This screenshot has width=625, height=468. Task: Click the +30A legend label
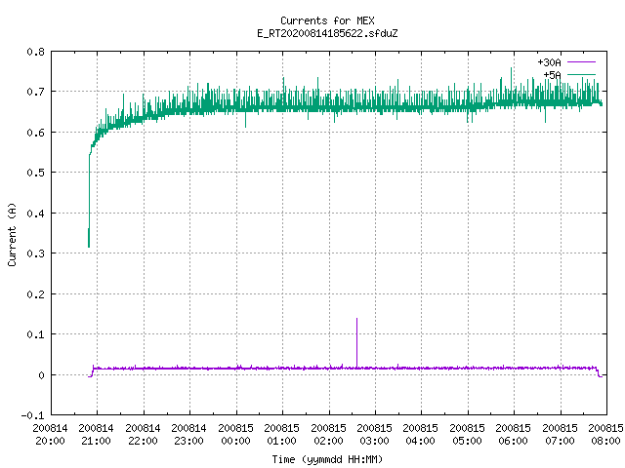point(549,62)
